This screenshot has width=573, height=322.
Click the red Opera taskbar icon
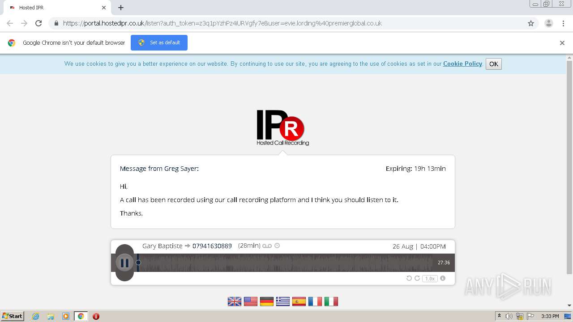(x=96, y=316)
